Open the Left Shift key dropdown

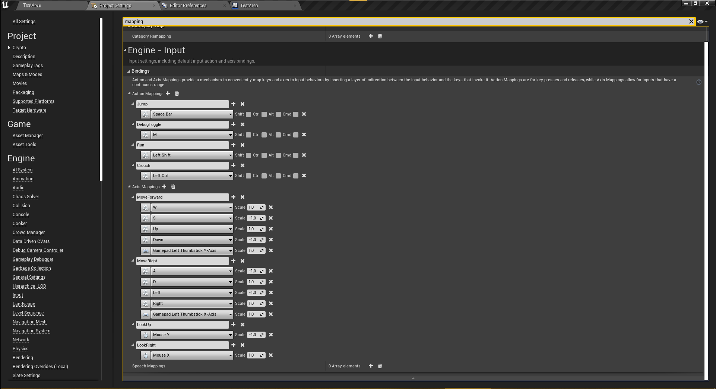[x=192, y=155]
